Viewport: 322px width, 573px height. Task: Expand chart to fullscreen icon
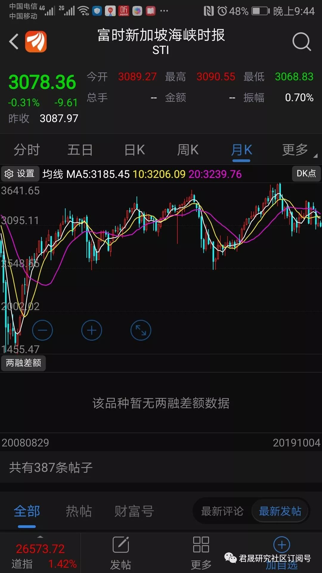click(x=141, y=330)
